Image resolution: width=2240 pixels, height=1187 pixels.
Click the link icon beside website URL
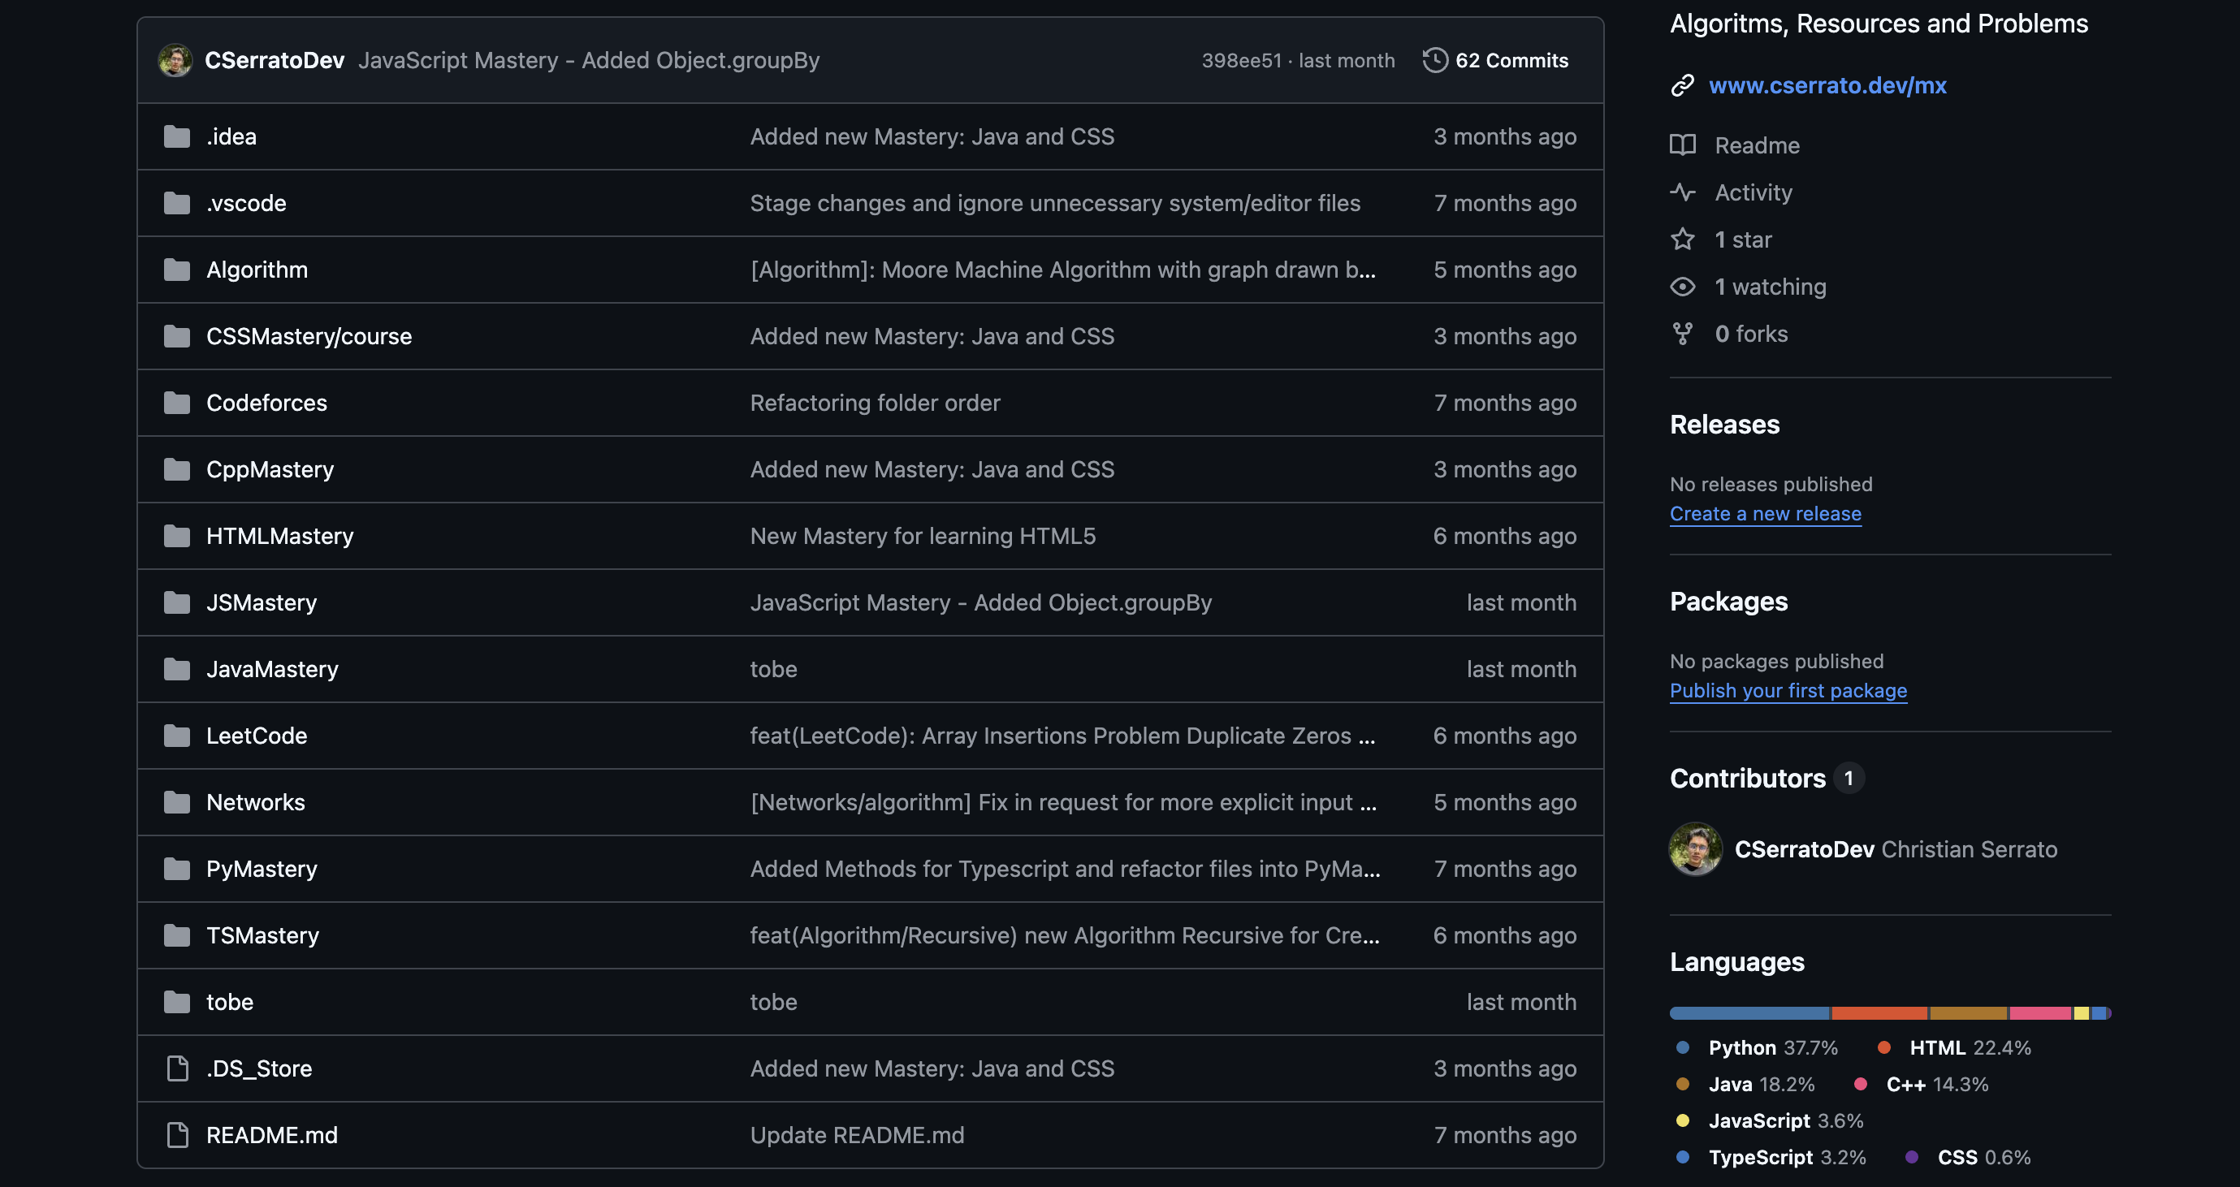pos(1683,85)
